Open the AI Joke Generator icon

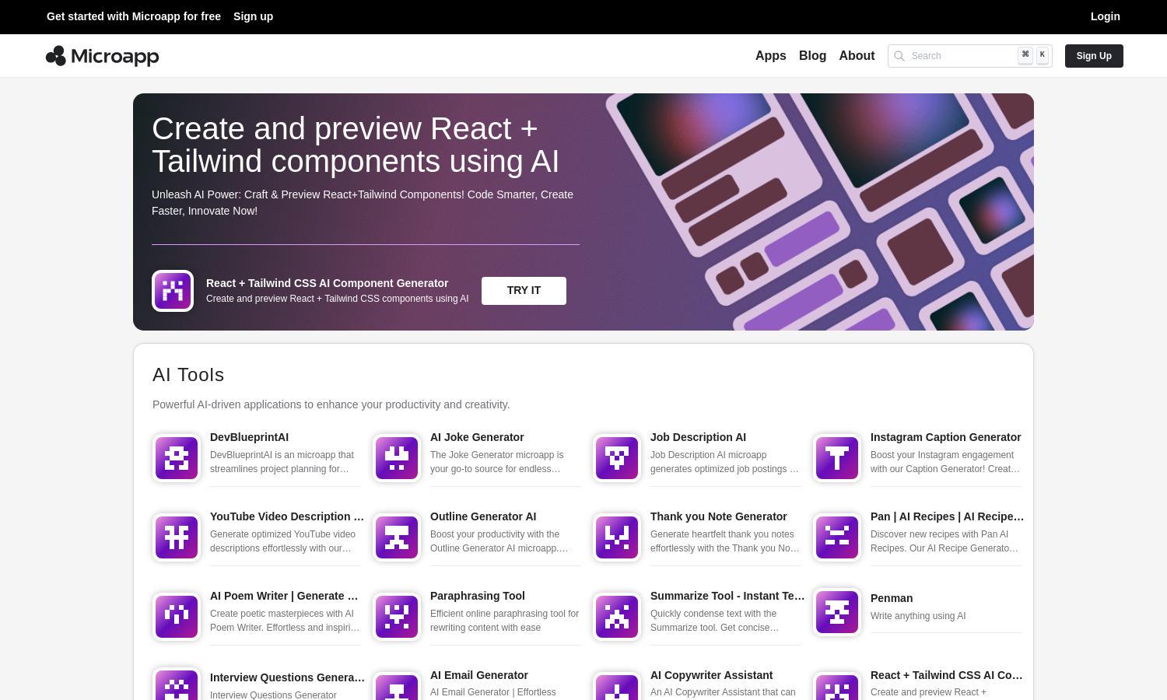[397, 457]
